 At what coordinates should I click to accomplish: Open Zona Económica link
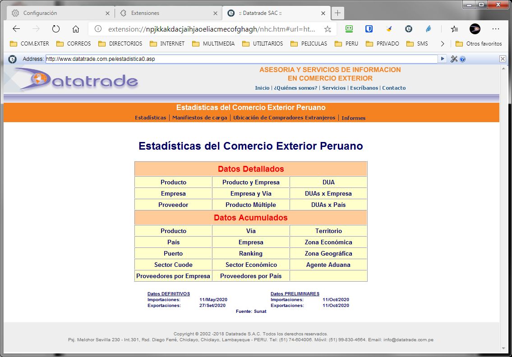328,242
